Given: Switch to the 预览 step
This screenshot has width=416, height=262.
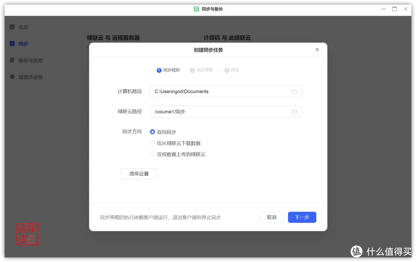Looking at the screenshot, I should click(226, 70).
